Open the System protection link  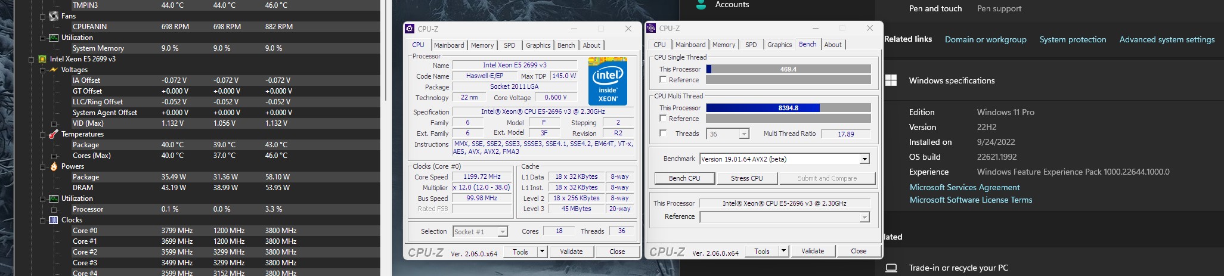pyautogui.click(x=1073, y=39)
